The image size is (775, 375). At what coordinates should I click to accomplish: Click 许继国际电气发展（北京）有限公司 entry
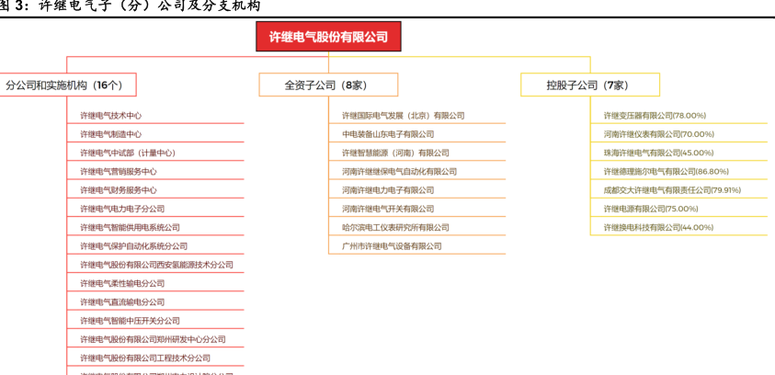(404, 116)
